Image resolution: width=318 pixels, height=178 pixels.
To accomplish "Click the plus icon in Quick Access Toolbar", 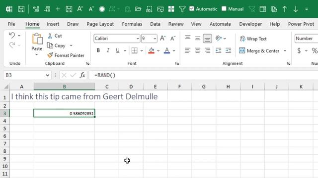I will pyautogui.click(x=58, y=9).
